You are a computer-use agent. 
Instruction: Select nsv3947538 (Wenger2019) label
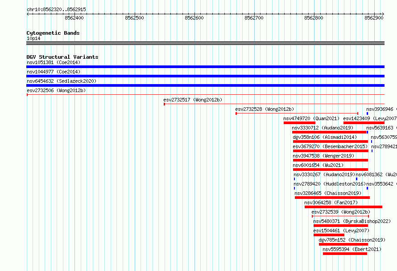(x=323, y=156)
